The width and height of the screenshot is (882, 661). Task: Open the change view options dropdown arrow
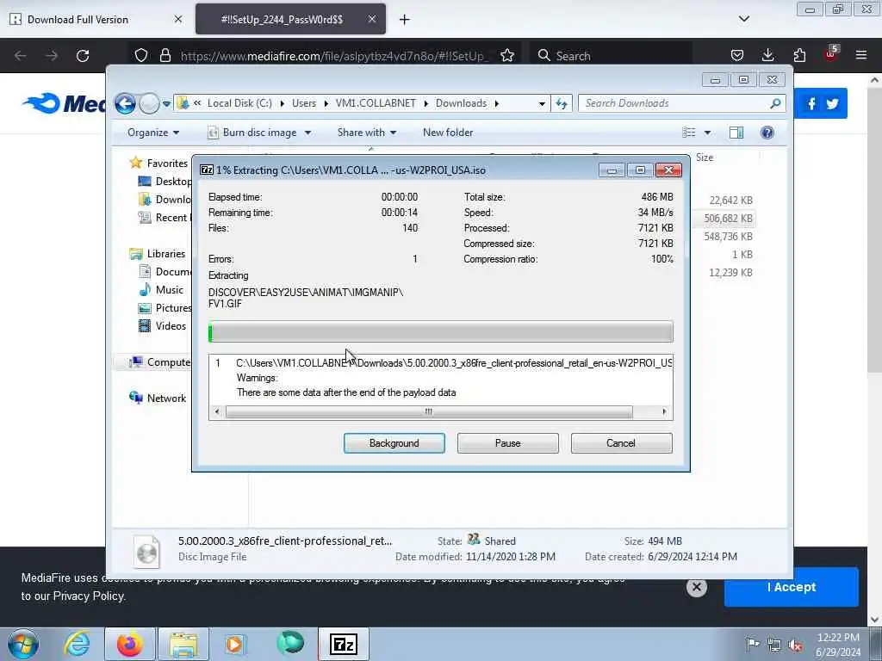point(708,133)
